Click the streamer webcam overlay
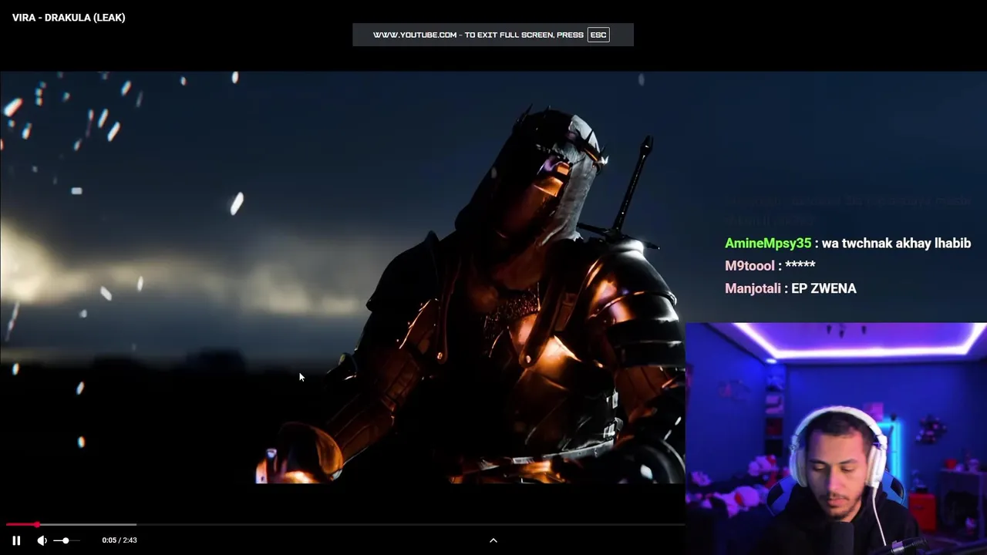Image resolution: width=987 pixels, height=555 pixels. tap(836, 439)
